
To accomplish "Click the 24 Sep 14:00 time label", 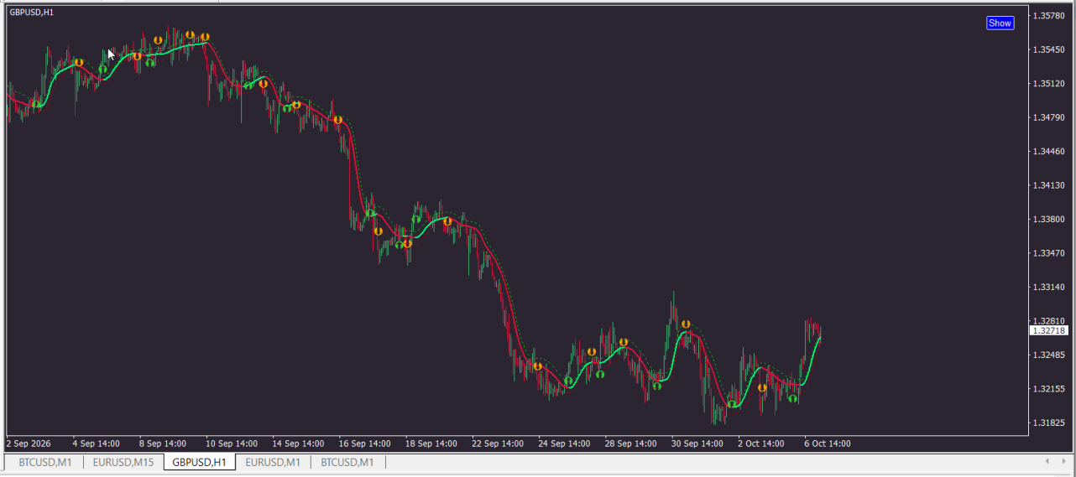I will pos(564,443).
